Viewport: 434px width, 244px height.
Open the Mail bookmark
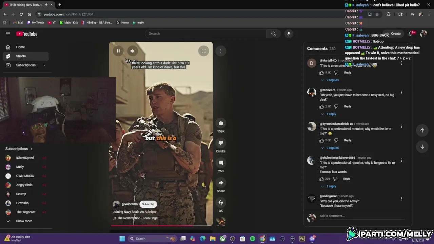pos(18,23)
